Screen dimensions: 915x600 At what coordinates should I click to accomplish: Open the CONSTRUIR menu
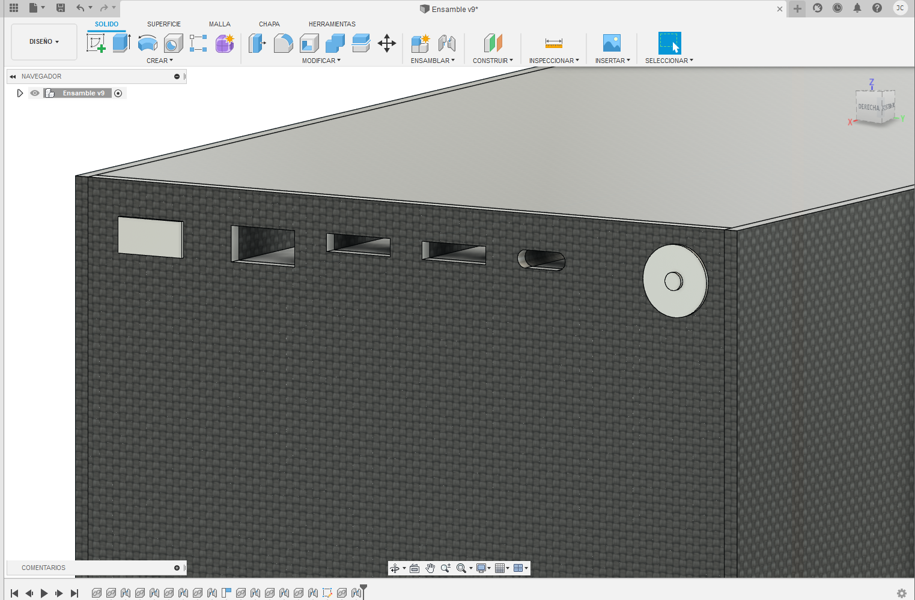[x=493, y=61]
